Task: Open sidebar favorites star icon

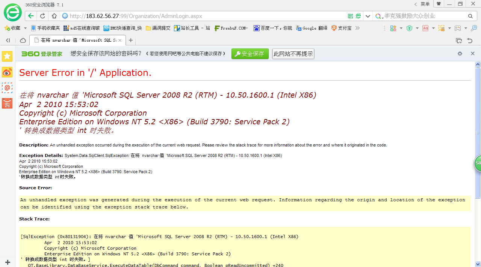Action: [7, 56]
